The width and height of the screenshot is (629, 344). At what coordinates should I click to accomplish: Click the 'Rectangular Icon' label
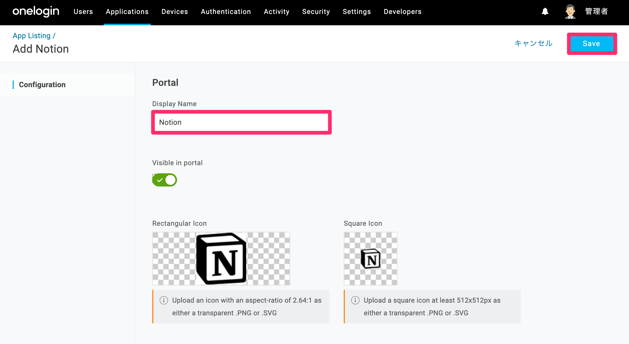(179, 223)
